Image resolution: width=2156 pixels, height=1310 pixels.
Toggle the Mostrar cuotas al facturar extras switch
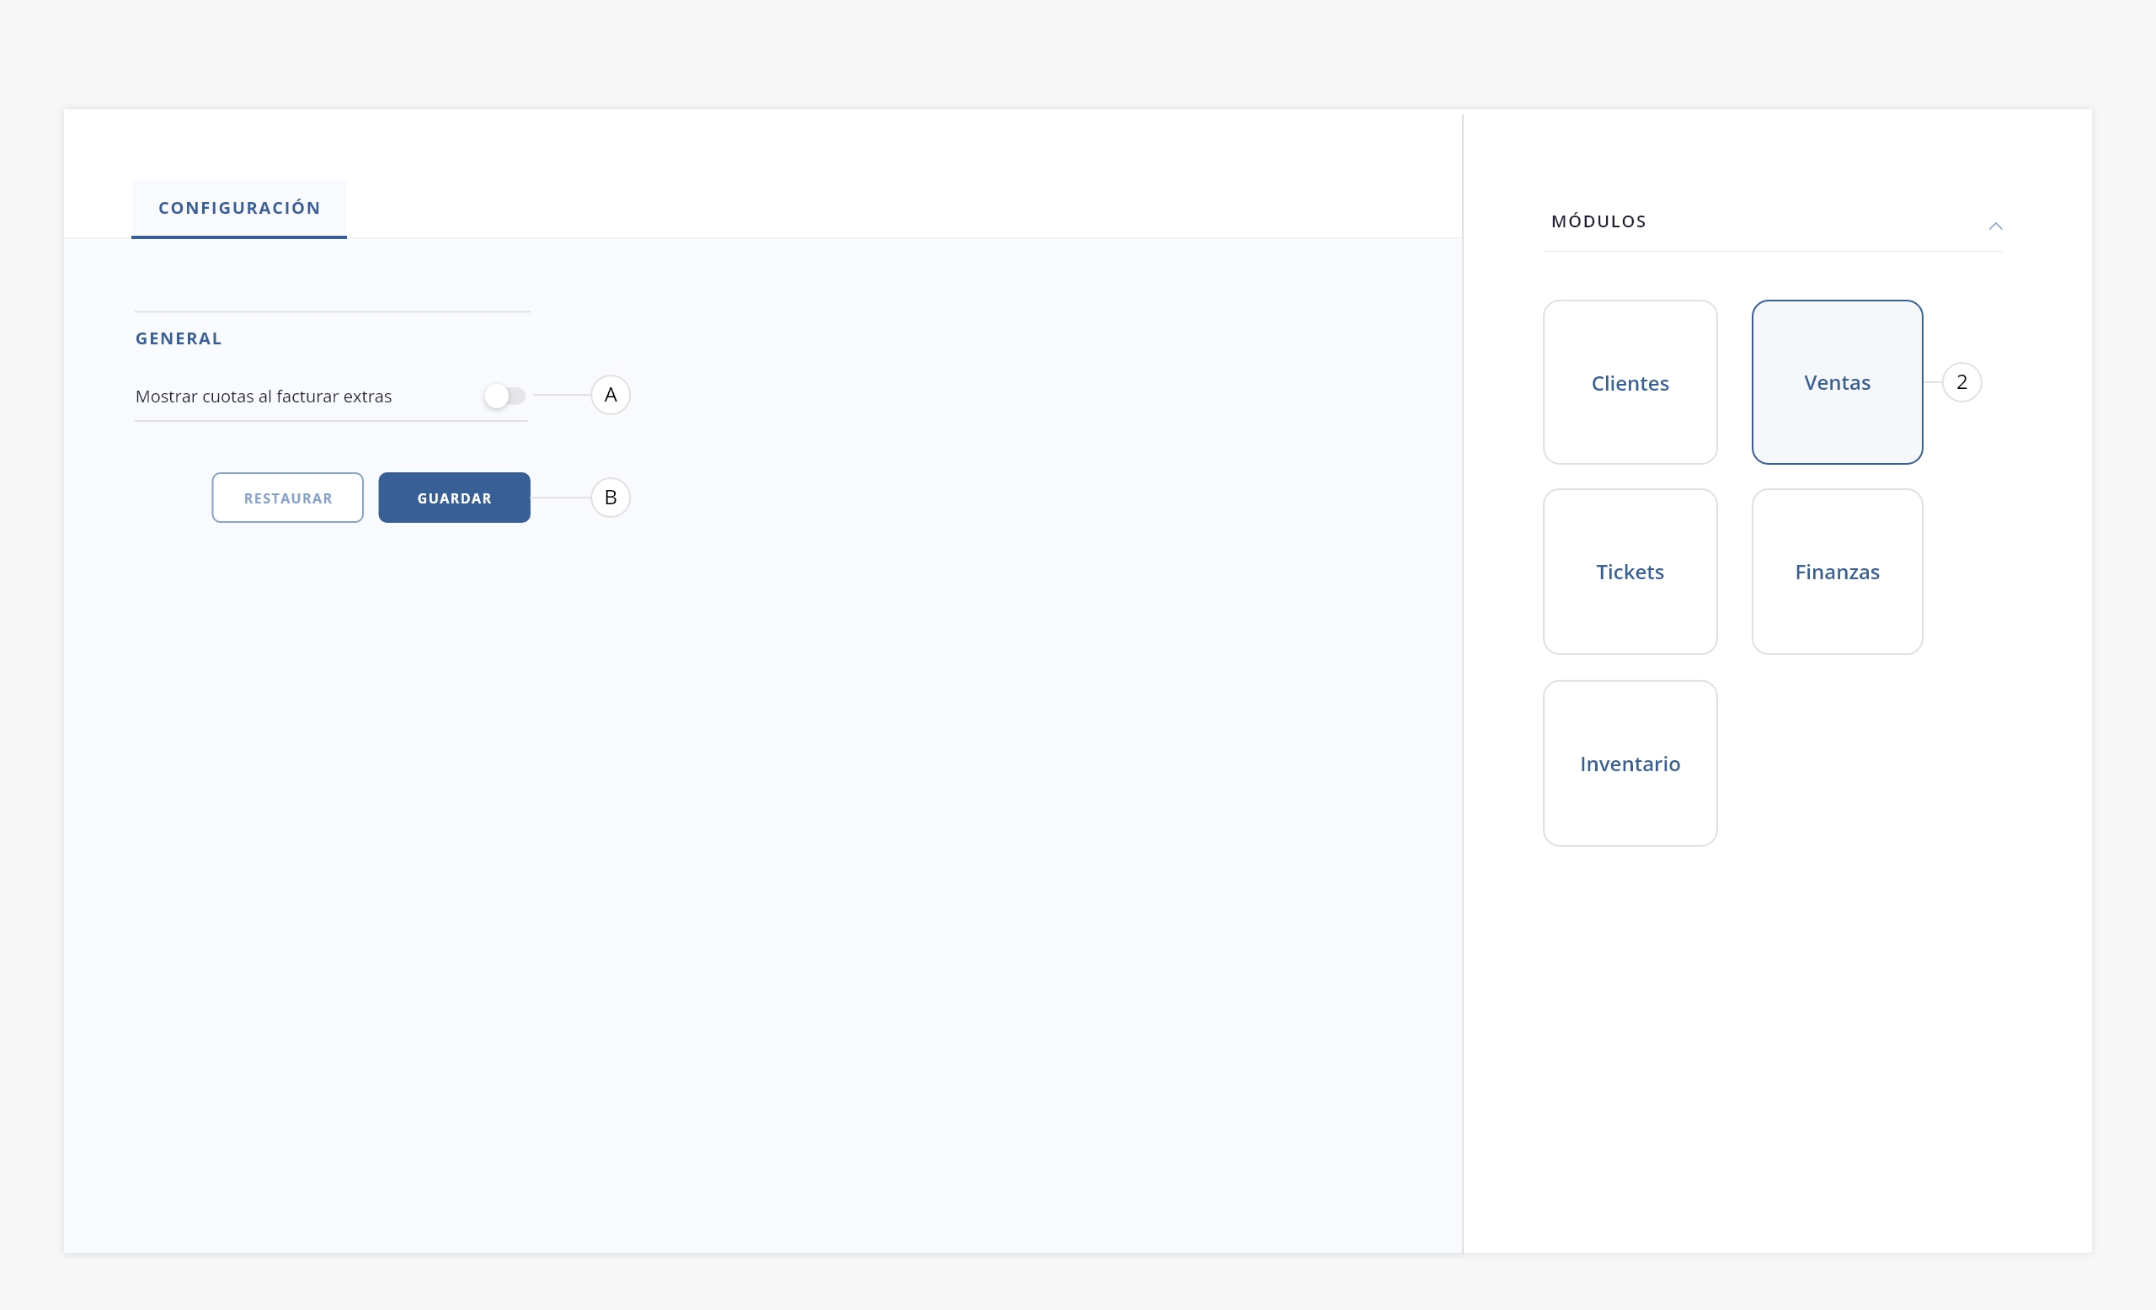point(504,397)
